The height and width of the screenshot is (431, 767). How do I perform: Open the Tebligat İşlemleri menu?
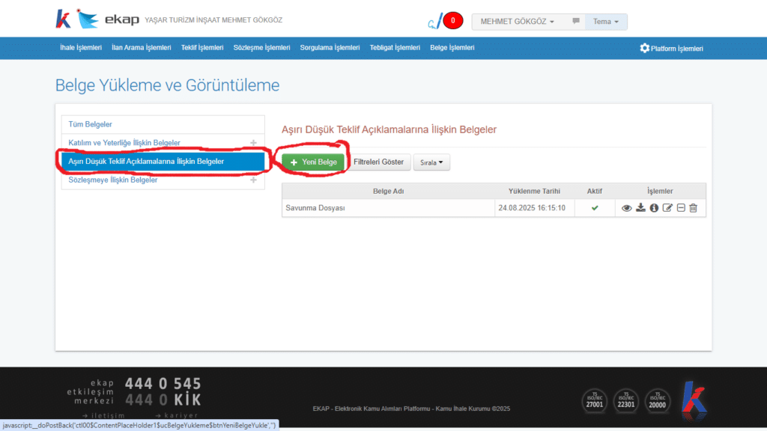coord(395,47)
